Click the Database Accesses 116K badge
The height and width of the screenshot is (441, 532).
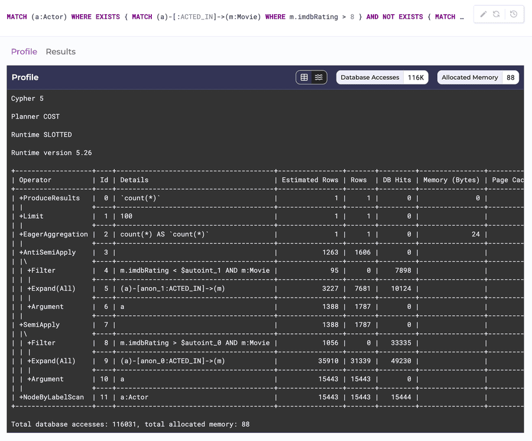click(382, 77)
